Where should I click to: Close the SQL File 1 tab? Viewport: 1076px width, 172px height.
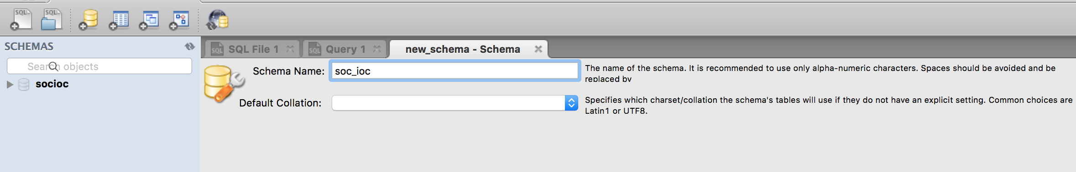pos(290,49)
